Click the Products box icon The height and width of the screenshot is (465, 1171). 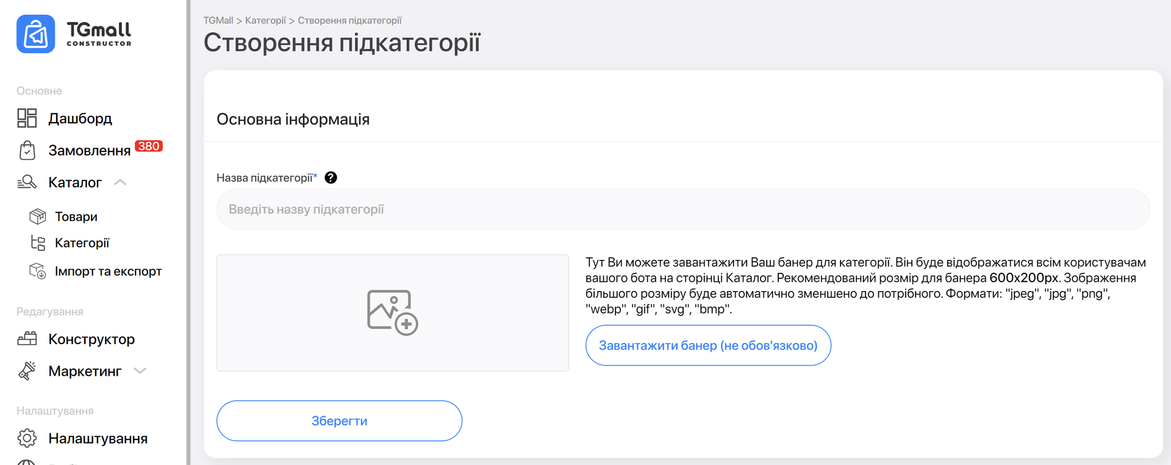point(38,216)
